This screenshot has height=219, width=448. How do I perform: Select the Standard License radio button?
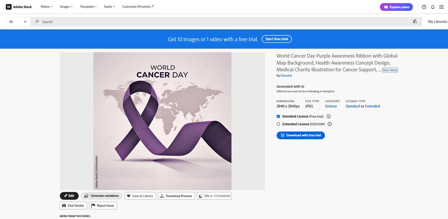tap(278, 117)
